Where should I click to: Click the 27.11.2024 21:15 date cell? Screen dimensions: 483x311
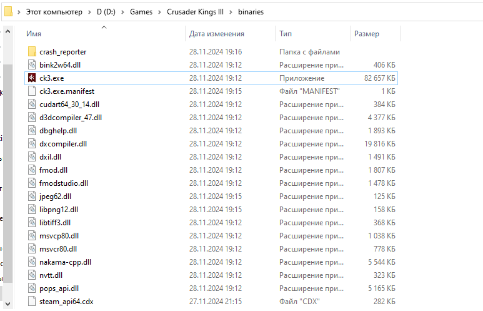pos(216,302)
